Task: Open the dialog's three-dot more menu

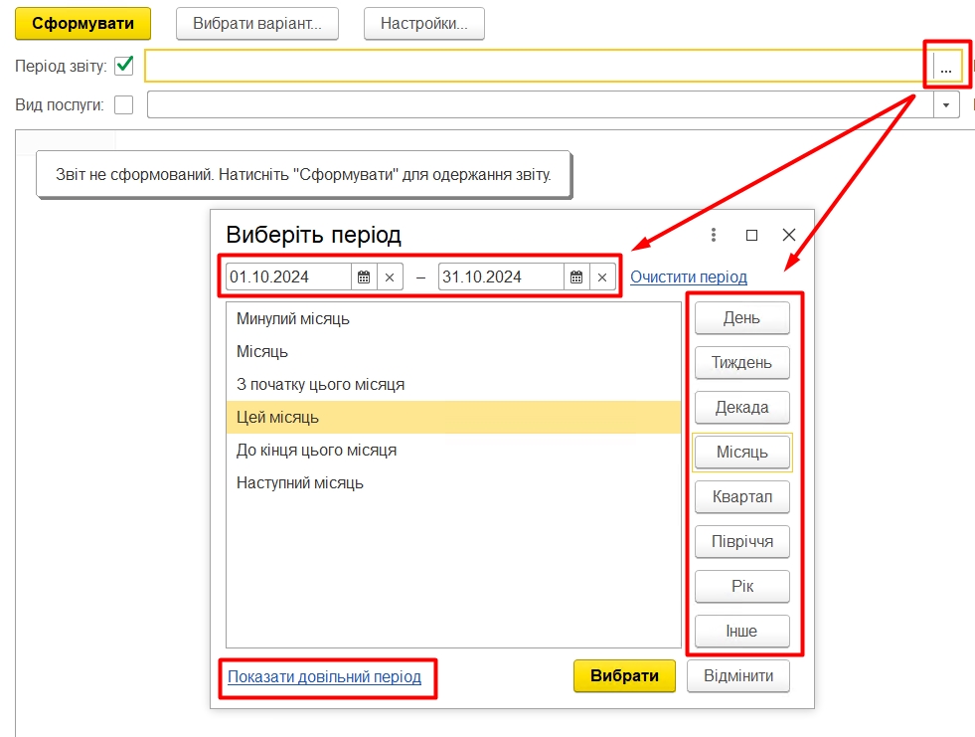Action: [714, 235]
